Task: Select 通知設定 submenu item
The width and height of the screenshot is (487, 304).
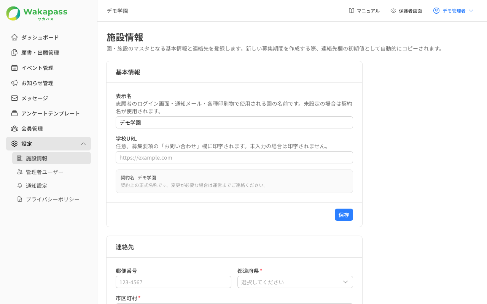Action: pyautogui.click(x=51, y=185)
